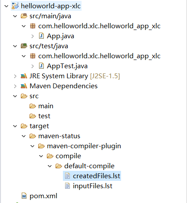Click the src folder icon
Screen dimensions: 187x203
pos(24,96)
